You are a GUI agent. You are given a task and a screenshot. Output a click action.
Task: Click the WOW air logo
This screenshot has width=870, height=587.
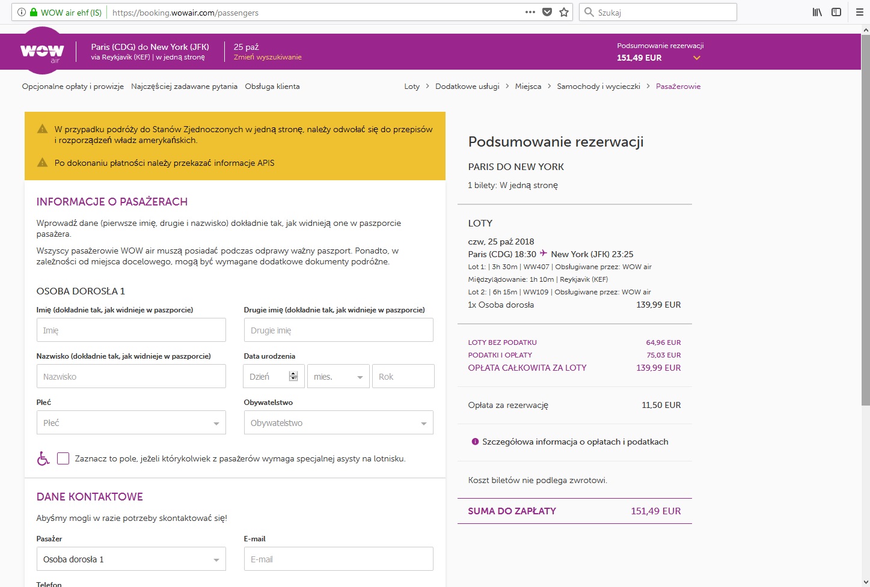(42, 52)
